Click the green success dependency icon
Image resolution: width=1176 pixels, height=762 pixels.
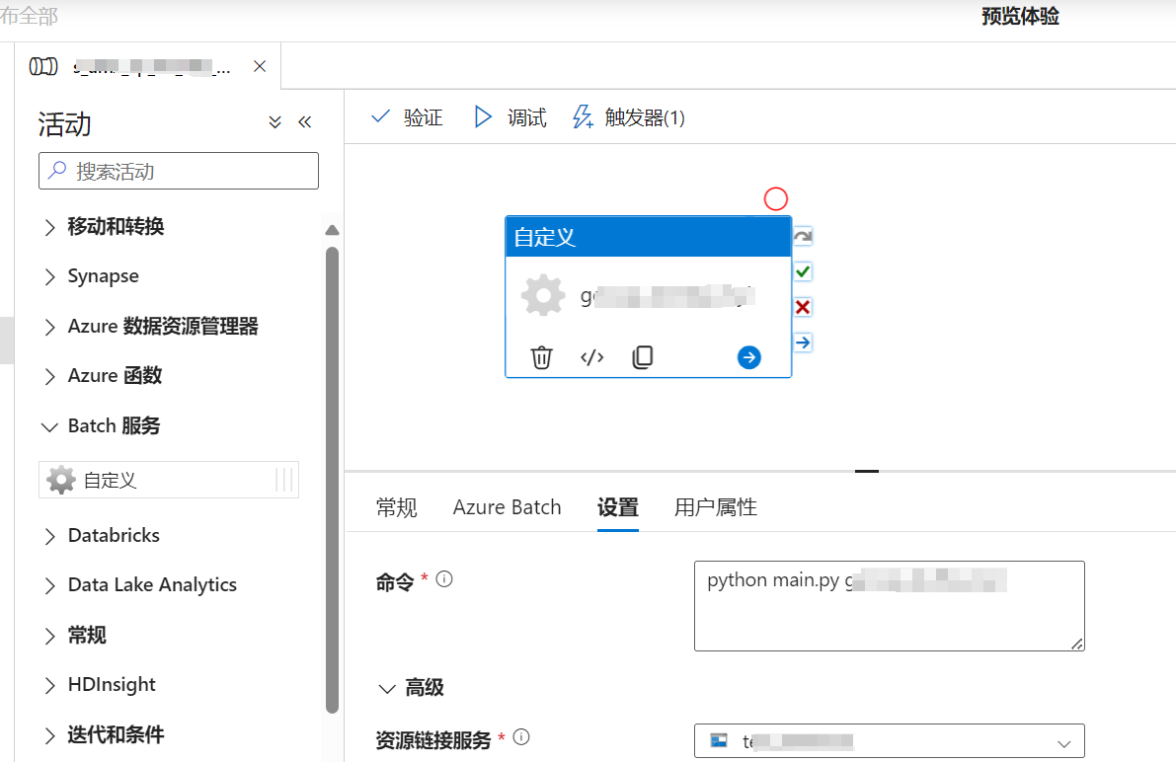click(803, 271)
